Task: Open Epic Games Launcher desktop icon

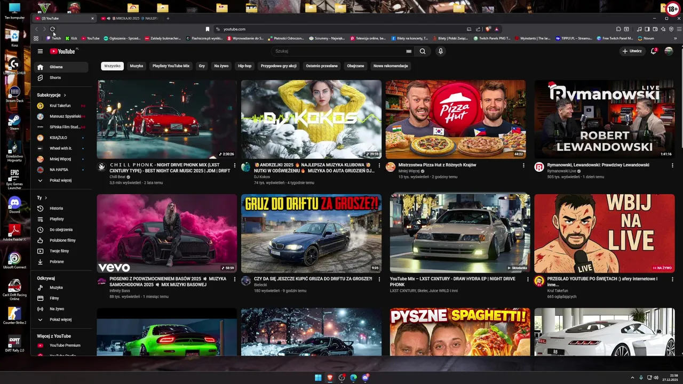Action: [x=14, y=179]
